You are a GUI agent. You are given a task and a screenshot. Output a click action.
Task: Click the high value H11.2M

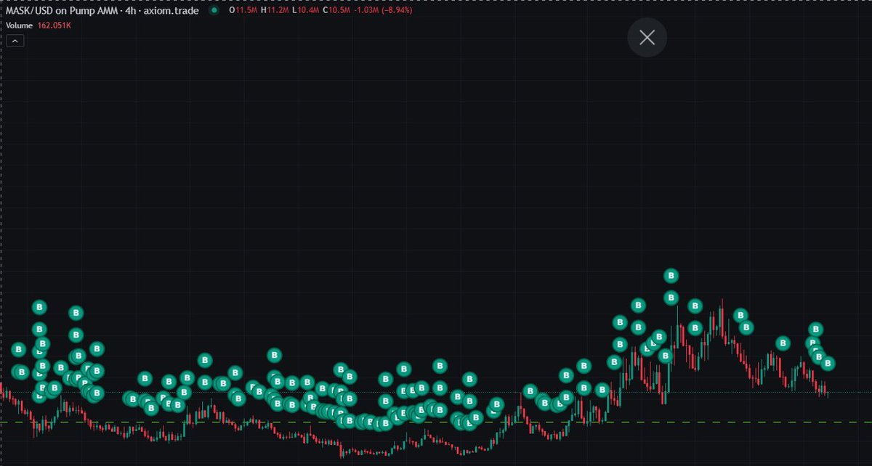click(275, 11)
